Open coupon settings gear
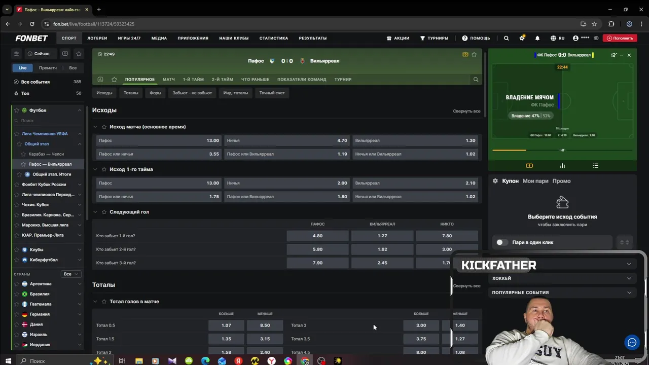Viewport: 649px width, 365px height. coord(495,181)
